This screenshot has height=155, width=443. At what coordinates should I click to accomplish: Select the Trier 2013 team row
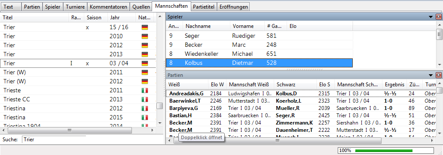point(78,54)
